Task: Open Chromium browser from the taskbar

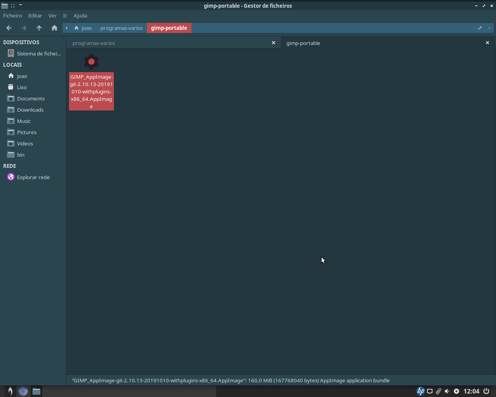Action: point(23,392)
